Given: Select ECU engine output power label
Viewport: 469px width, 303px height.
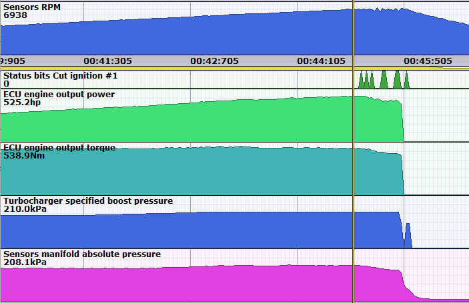Looking at the screenshot, I should [59, 95].
